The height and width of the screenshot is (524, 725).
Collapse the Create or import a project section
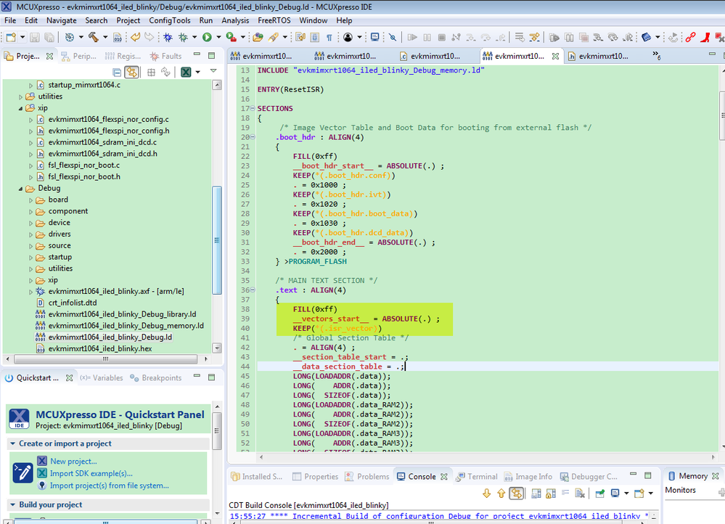[x=12, y=443]
